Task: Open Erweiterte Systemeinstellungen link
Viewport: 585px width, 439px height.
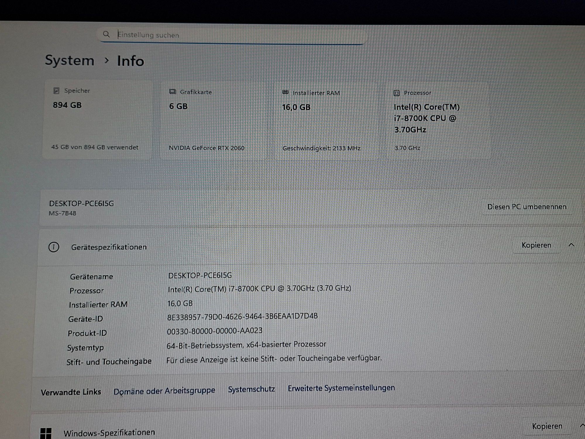Action: (x=341, y=388)
